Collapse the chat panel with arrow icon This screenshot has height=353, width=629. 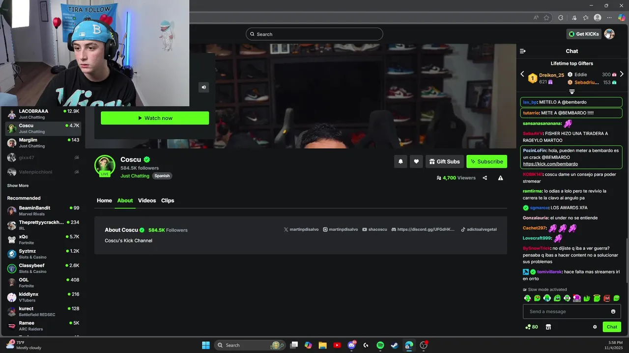[x=523, y=51]
